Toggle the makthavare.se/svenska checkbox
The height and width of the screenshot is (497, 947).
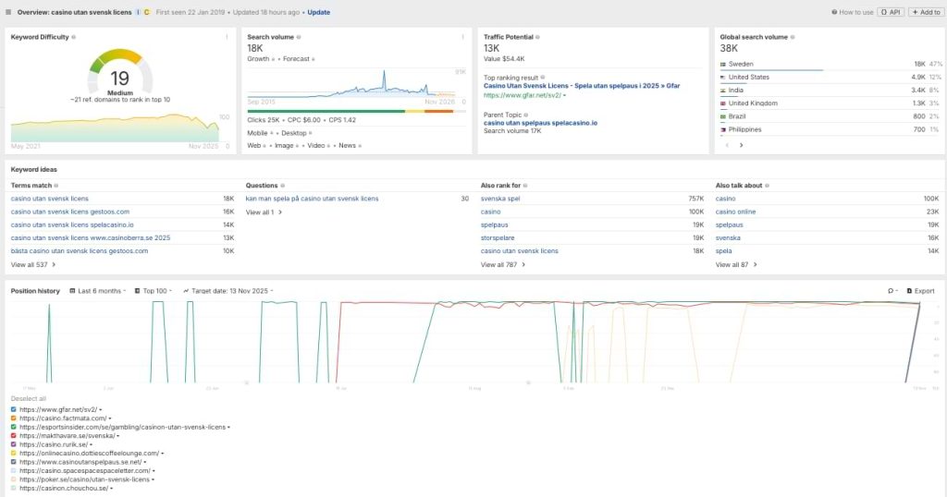click(x=14, y=435)
